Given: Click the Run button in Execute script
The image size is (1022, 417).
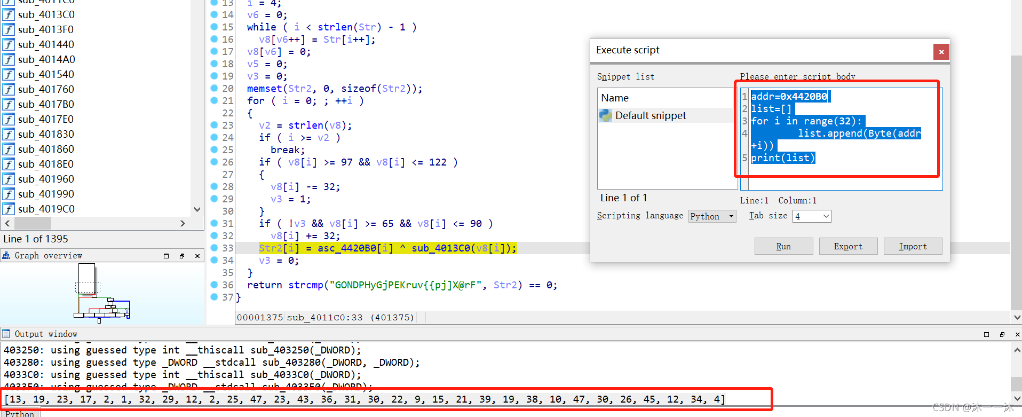Looking at the screenshot, I should (x=783, y=246).
